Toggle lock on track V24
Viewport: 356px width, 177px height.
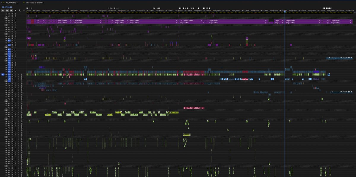[6, 20]
